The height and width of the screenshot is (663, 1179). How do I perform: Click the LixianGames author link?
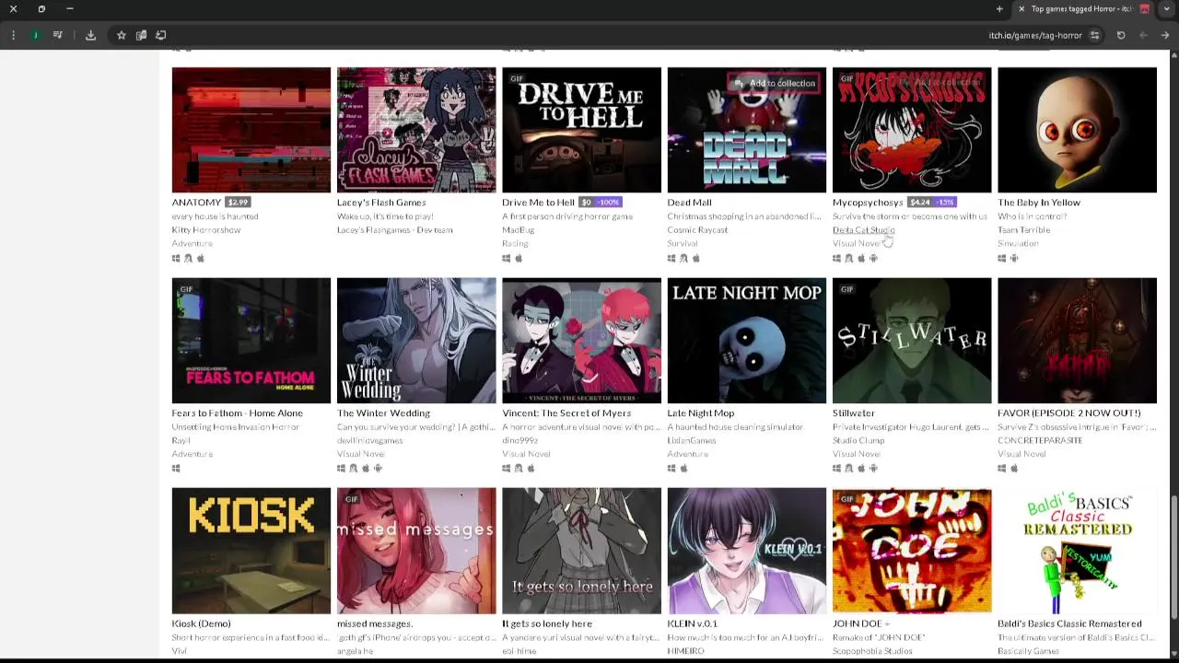(x=692, y=441)
